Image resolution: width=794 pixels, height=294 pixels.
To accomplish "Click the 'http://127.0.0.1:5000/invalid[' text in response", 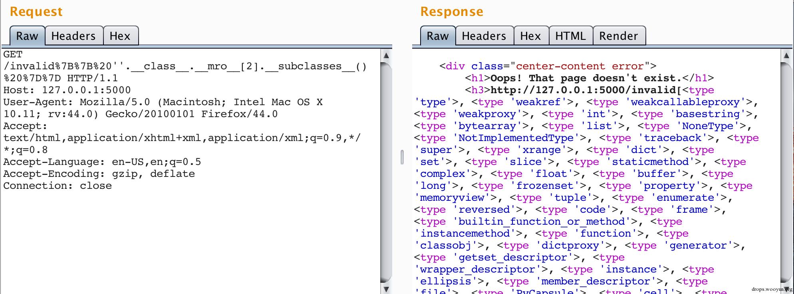I will [x=586, y=90].
